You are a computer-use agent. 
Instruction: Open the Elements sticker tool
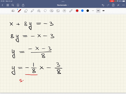[x=51, y=11]
